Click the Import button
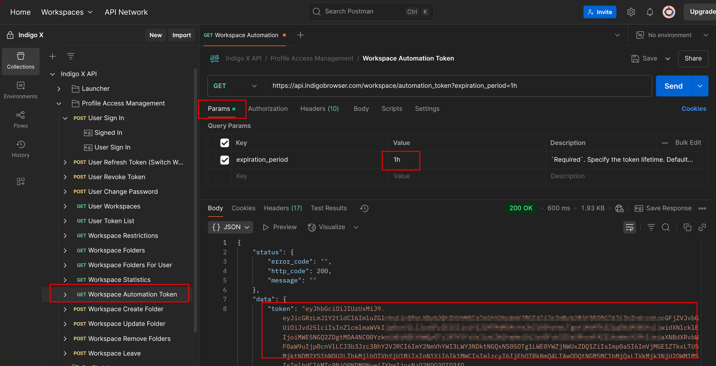The image size is (716, 366). 181,35
